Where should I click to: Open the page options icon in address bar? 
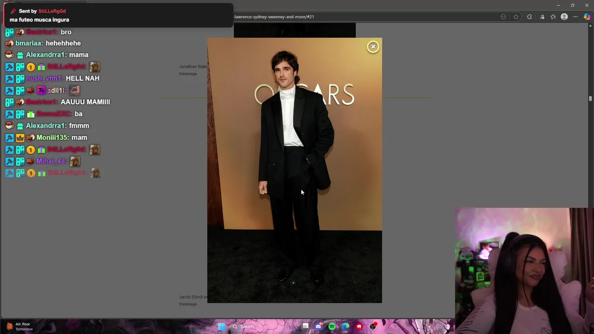click(x=504, y=17)
